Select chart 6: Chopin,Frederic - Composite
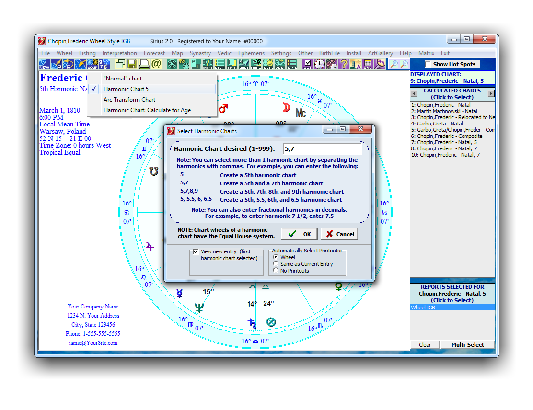 [447, 136]
